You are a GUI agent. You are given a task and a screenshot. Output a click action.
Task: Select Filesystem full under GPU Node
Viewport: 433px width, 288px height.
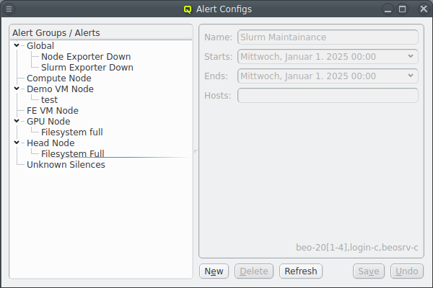click(71, 132)
